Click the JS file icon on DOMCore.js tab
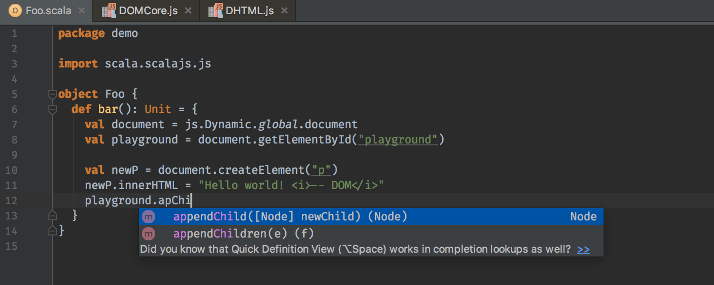 click(x=109, y=10)
